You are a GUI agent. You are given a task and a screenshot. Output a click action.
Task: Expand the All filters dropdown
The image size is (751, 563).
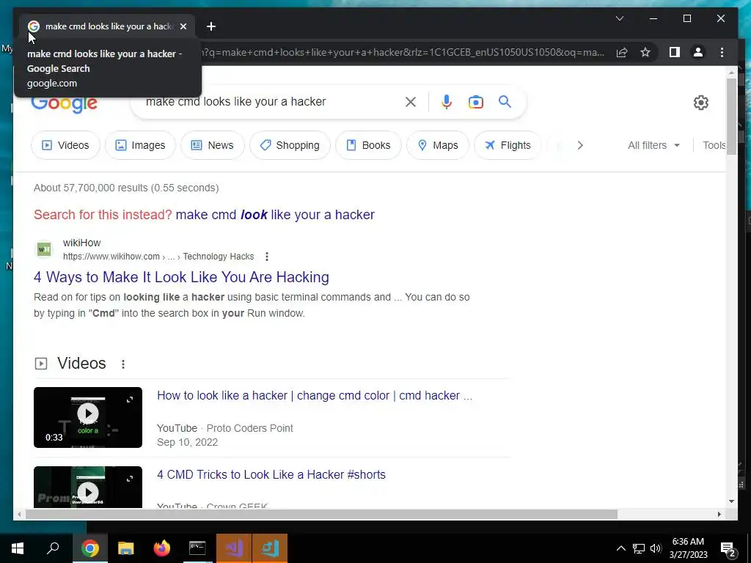[653, 145]
